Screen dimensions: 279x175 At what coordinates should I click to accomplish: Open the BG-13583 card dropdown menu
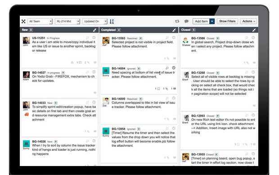[x=174, y=37]
